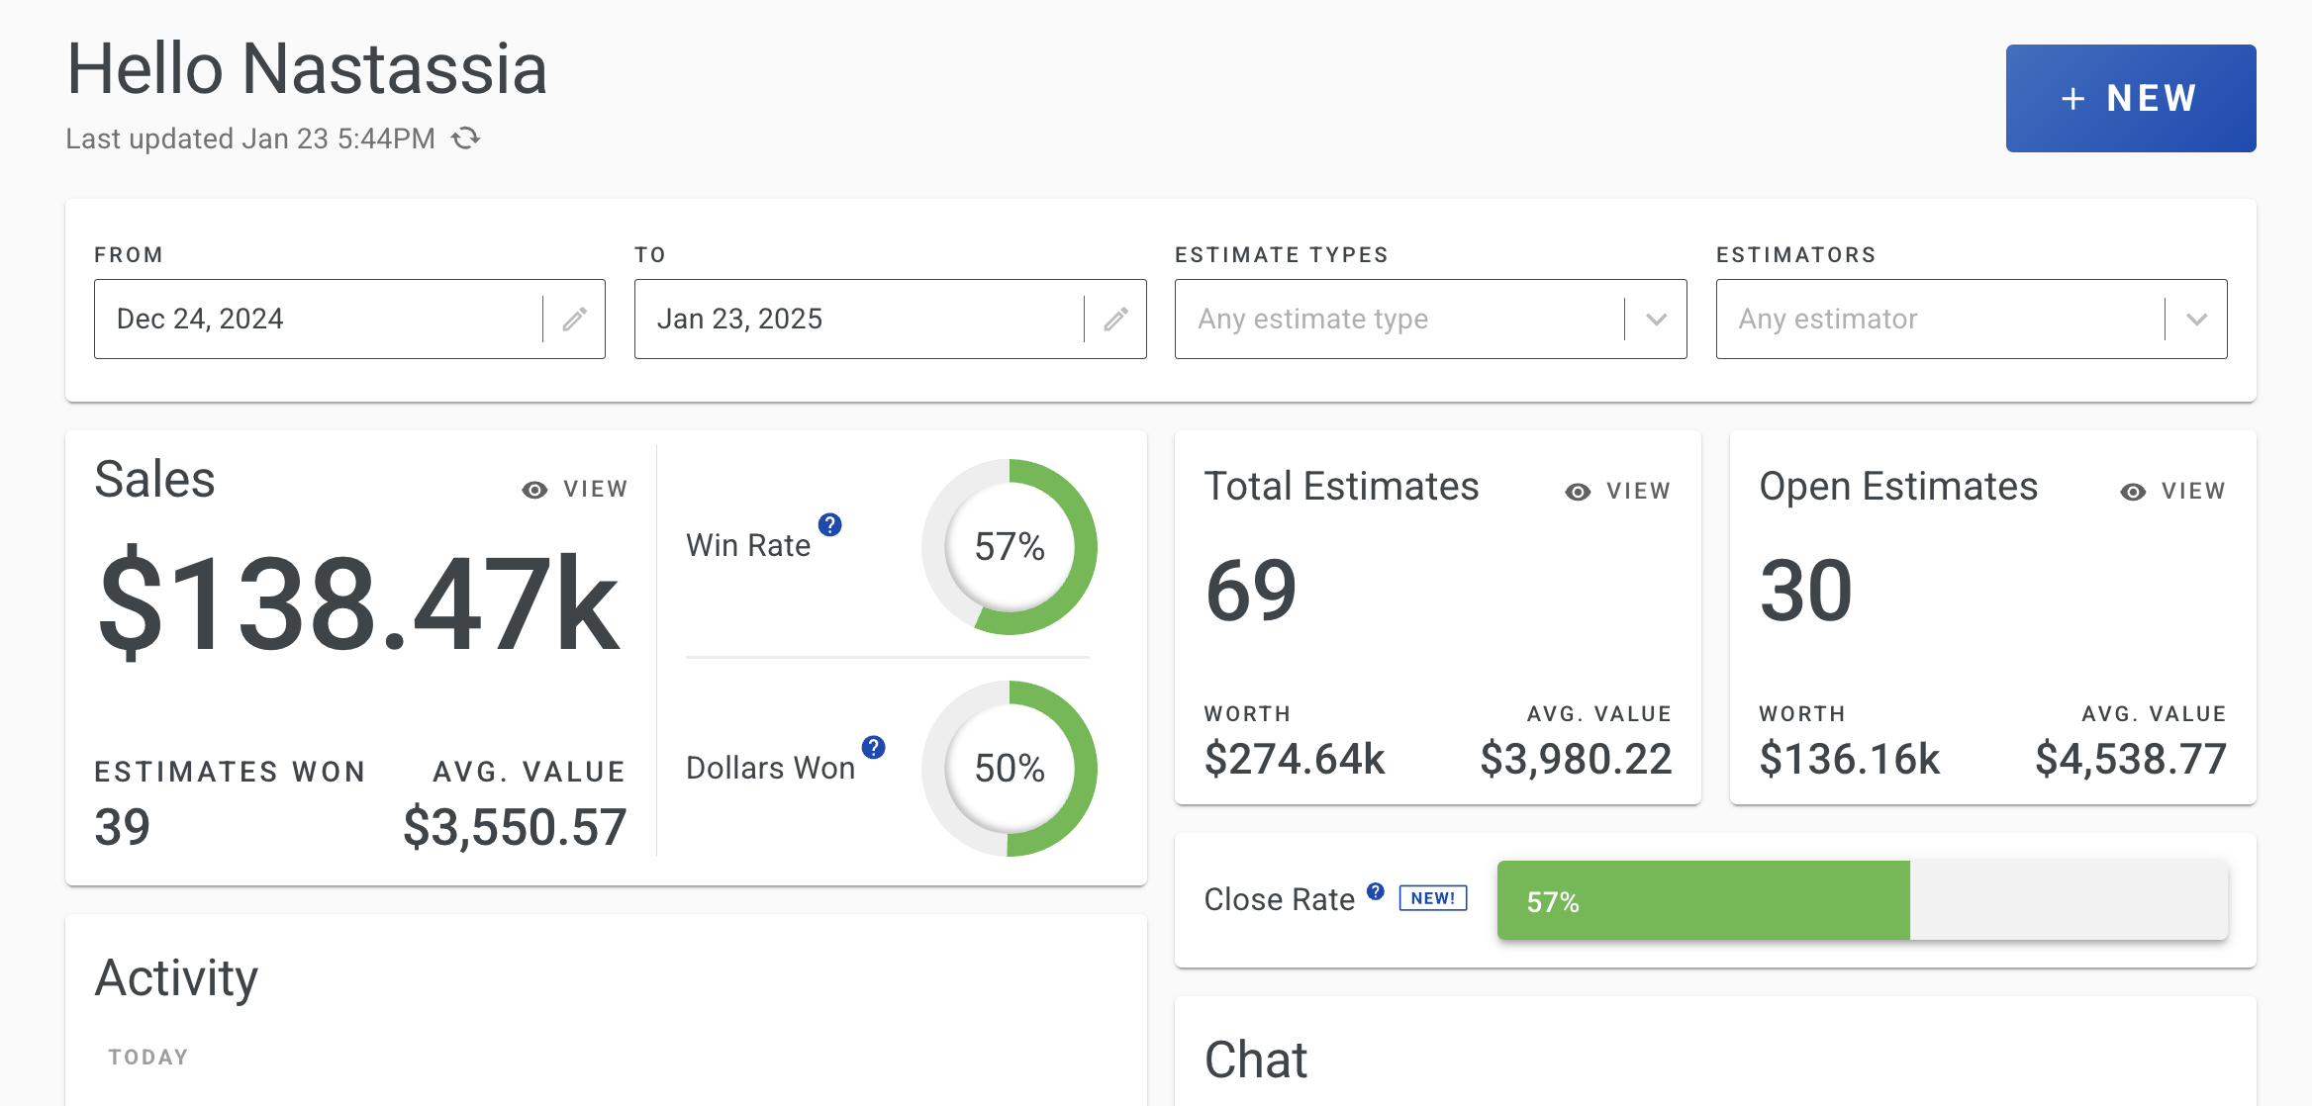Viewport: 2312px width, 1106px height.
Task: Click Total Estimates worth $274.64k
Action: (1295, 759)
